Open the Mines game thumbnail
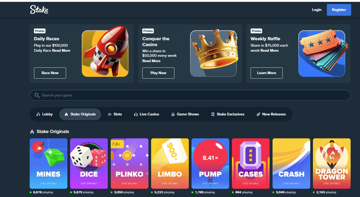This screenshot has height=197, width=360. click(x=48, y=163)
